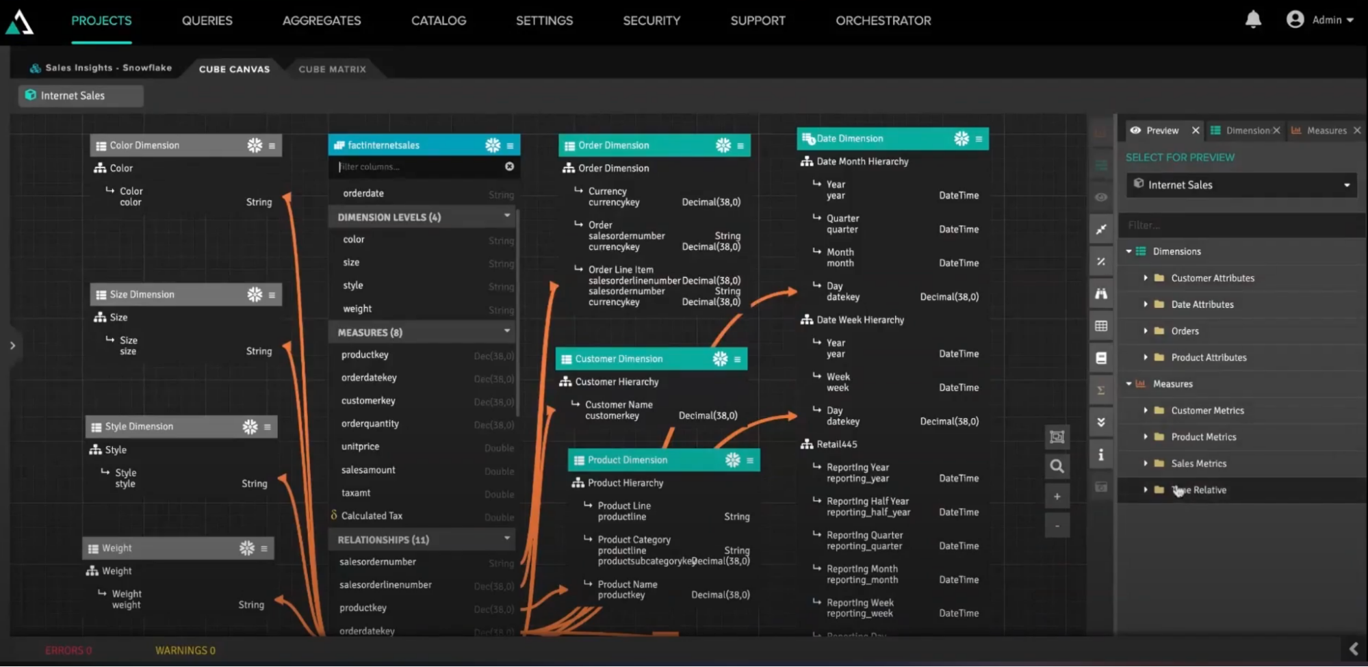
Task: Click the info icon in side toolbar
Action: tap(1100, 455)
